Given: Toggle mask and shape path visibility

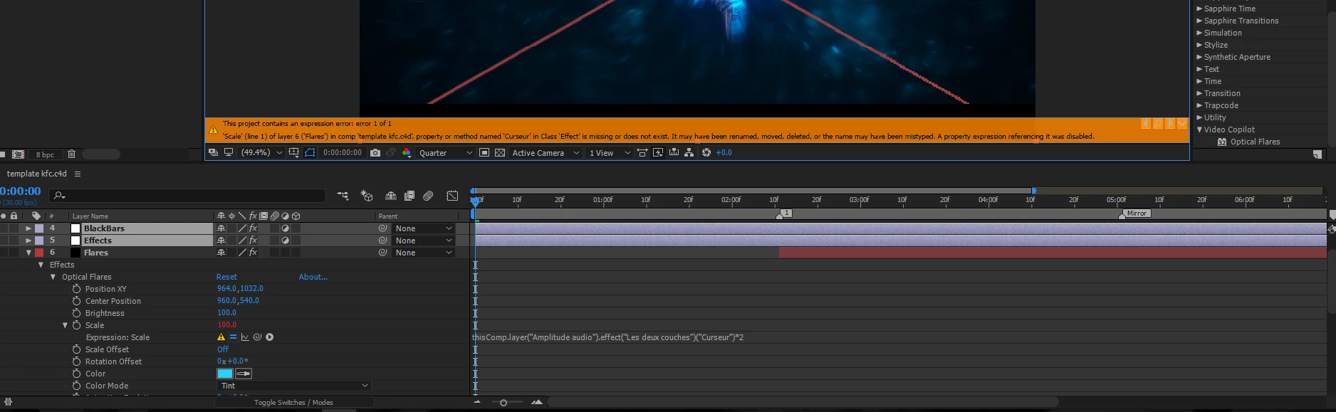Looking at the screenshot, I should point(310,152).
